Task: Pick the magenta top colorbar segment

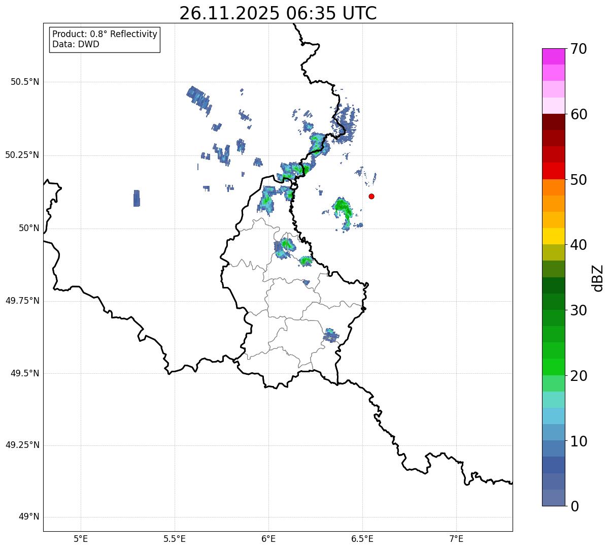Action: pos(554,56)
